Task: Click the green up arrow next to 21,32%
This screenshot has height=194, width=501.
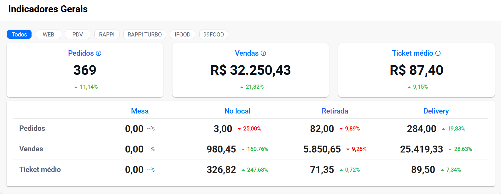Action: click(242, 87)
